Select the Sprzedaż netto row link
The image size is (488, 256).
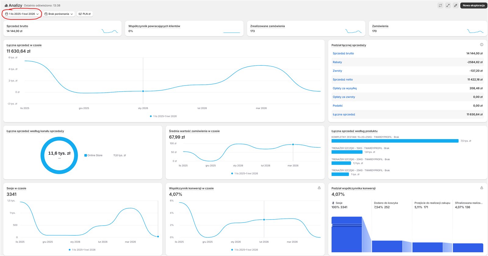coord(343,80)
